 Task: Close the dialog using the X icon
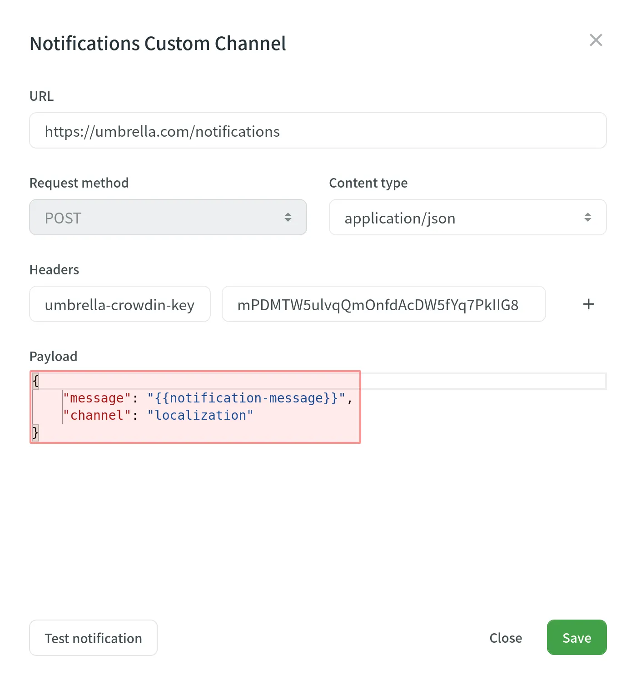click(x=596, y=40)
